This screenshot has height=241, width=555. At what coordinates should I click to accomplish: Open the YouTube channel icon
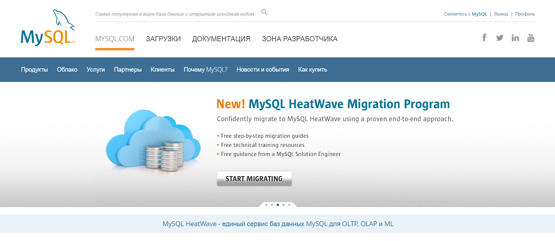point(531,38)
